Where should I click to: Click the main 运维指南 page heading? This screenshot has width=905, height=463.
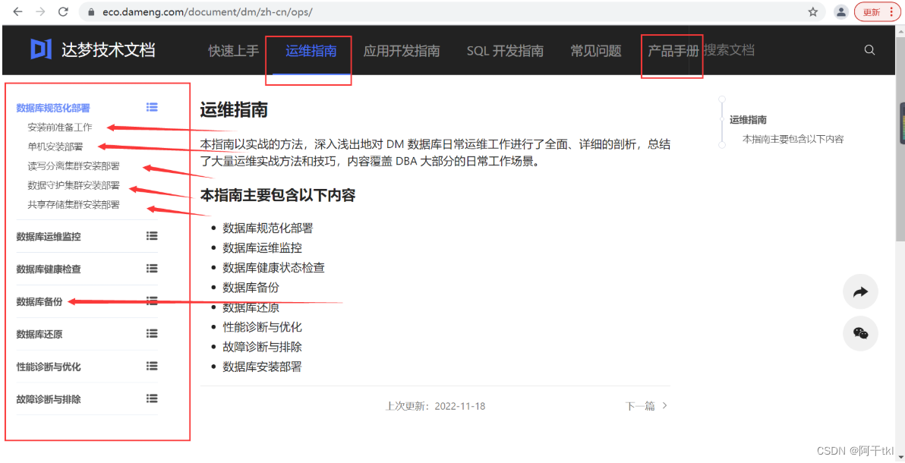234,110
